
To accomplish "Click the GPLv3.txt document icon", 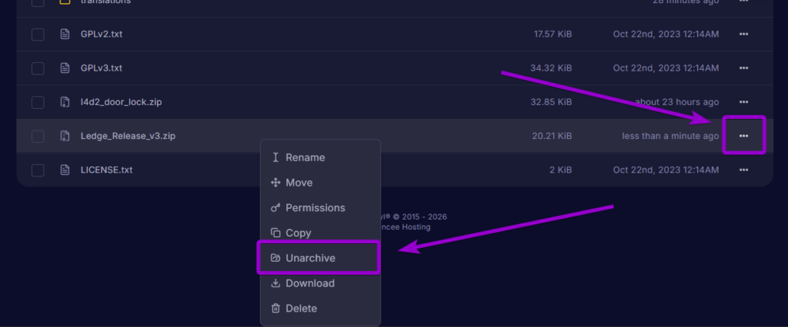I will [x=65, y=68].
